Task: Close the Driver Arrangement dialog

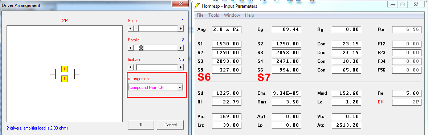Action: (180, 4)
